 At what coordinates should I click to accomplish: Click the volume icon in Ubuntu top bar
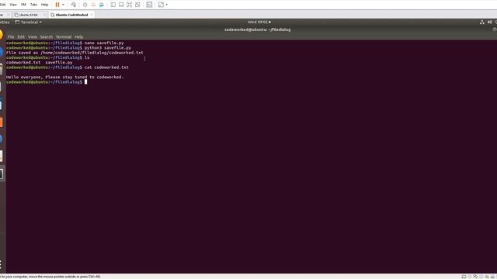(489, 22)
